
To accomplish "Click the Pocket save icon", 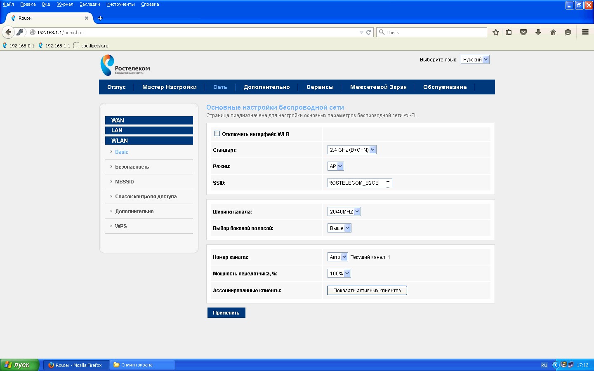I will tap(523, 32).
